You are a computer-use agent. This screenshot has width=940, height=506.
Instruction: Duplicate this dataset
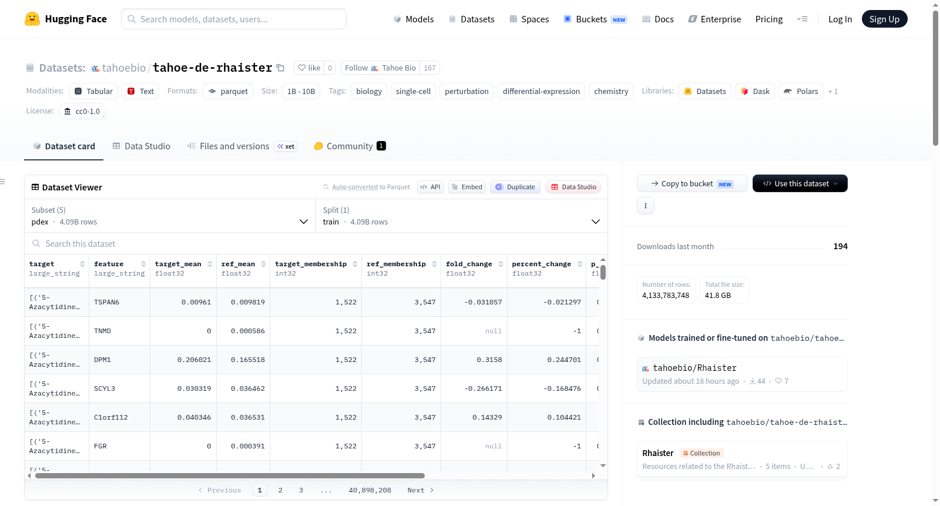[x=515, y=187]
